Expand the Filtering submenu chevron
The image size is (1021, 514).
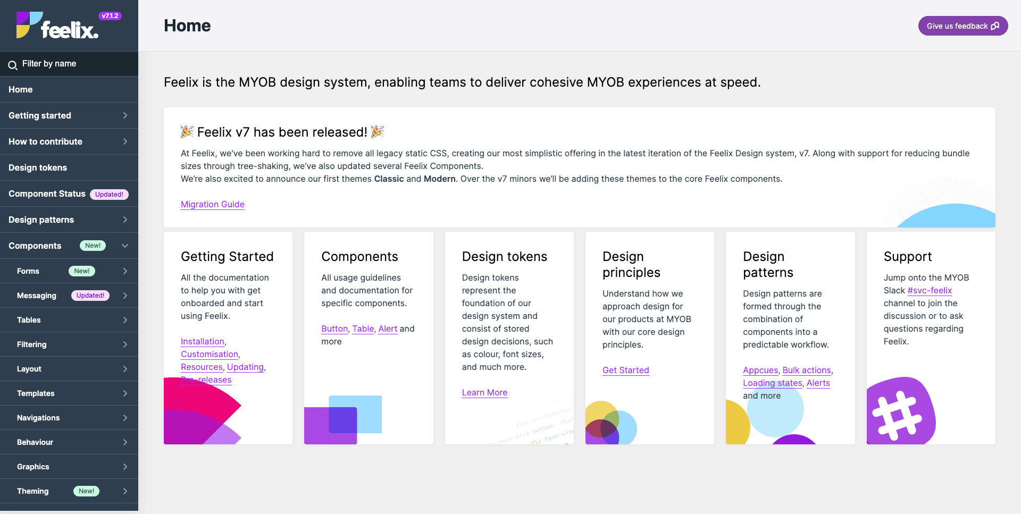pyautogui.click(x=125, y=344)
